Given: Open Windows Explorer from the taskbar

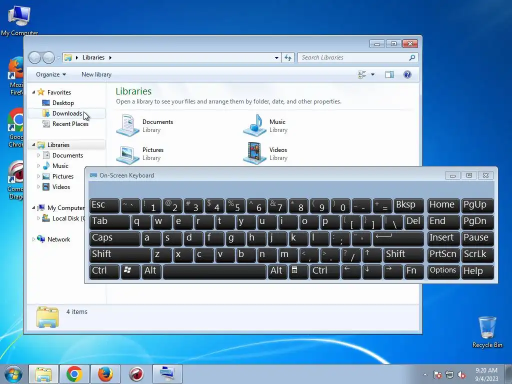Looking at the screenshot, I should 43,374.
